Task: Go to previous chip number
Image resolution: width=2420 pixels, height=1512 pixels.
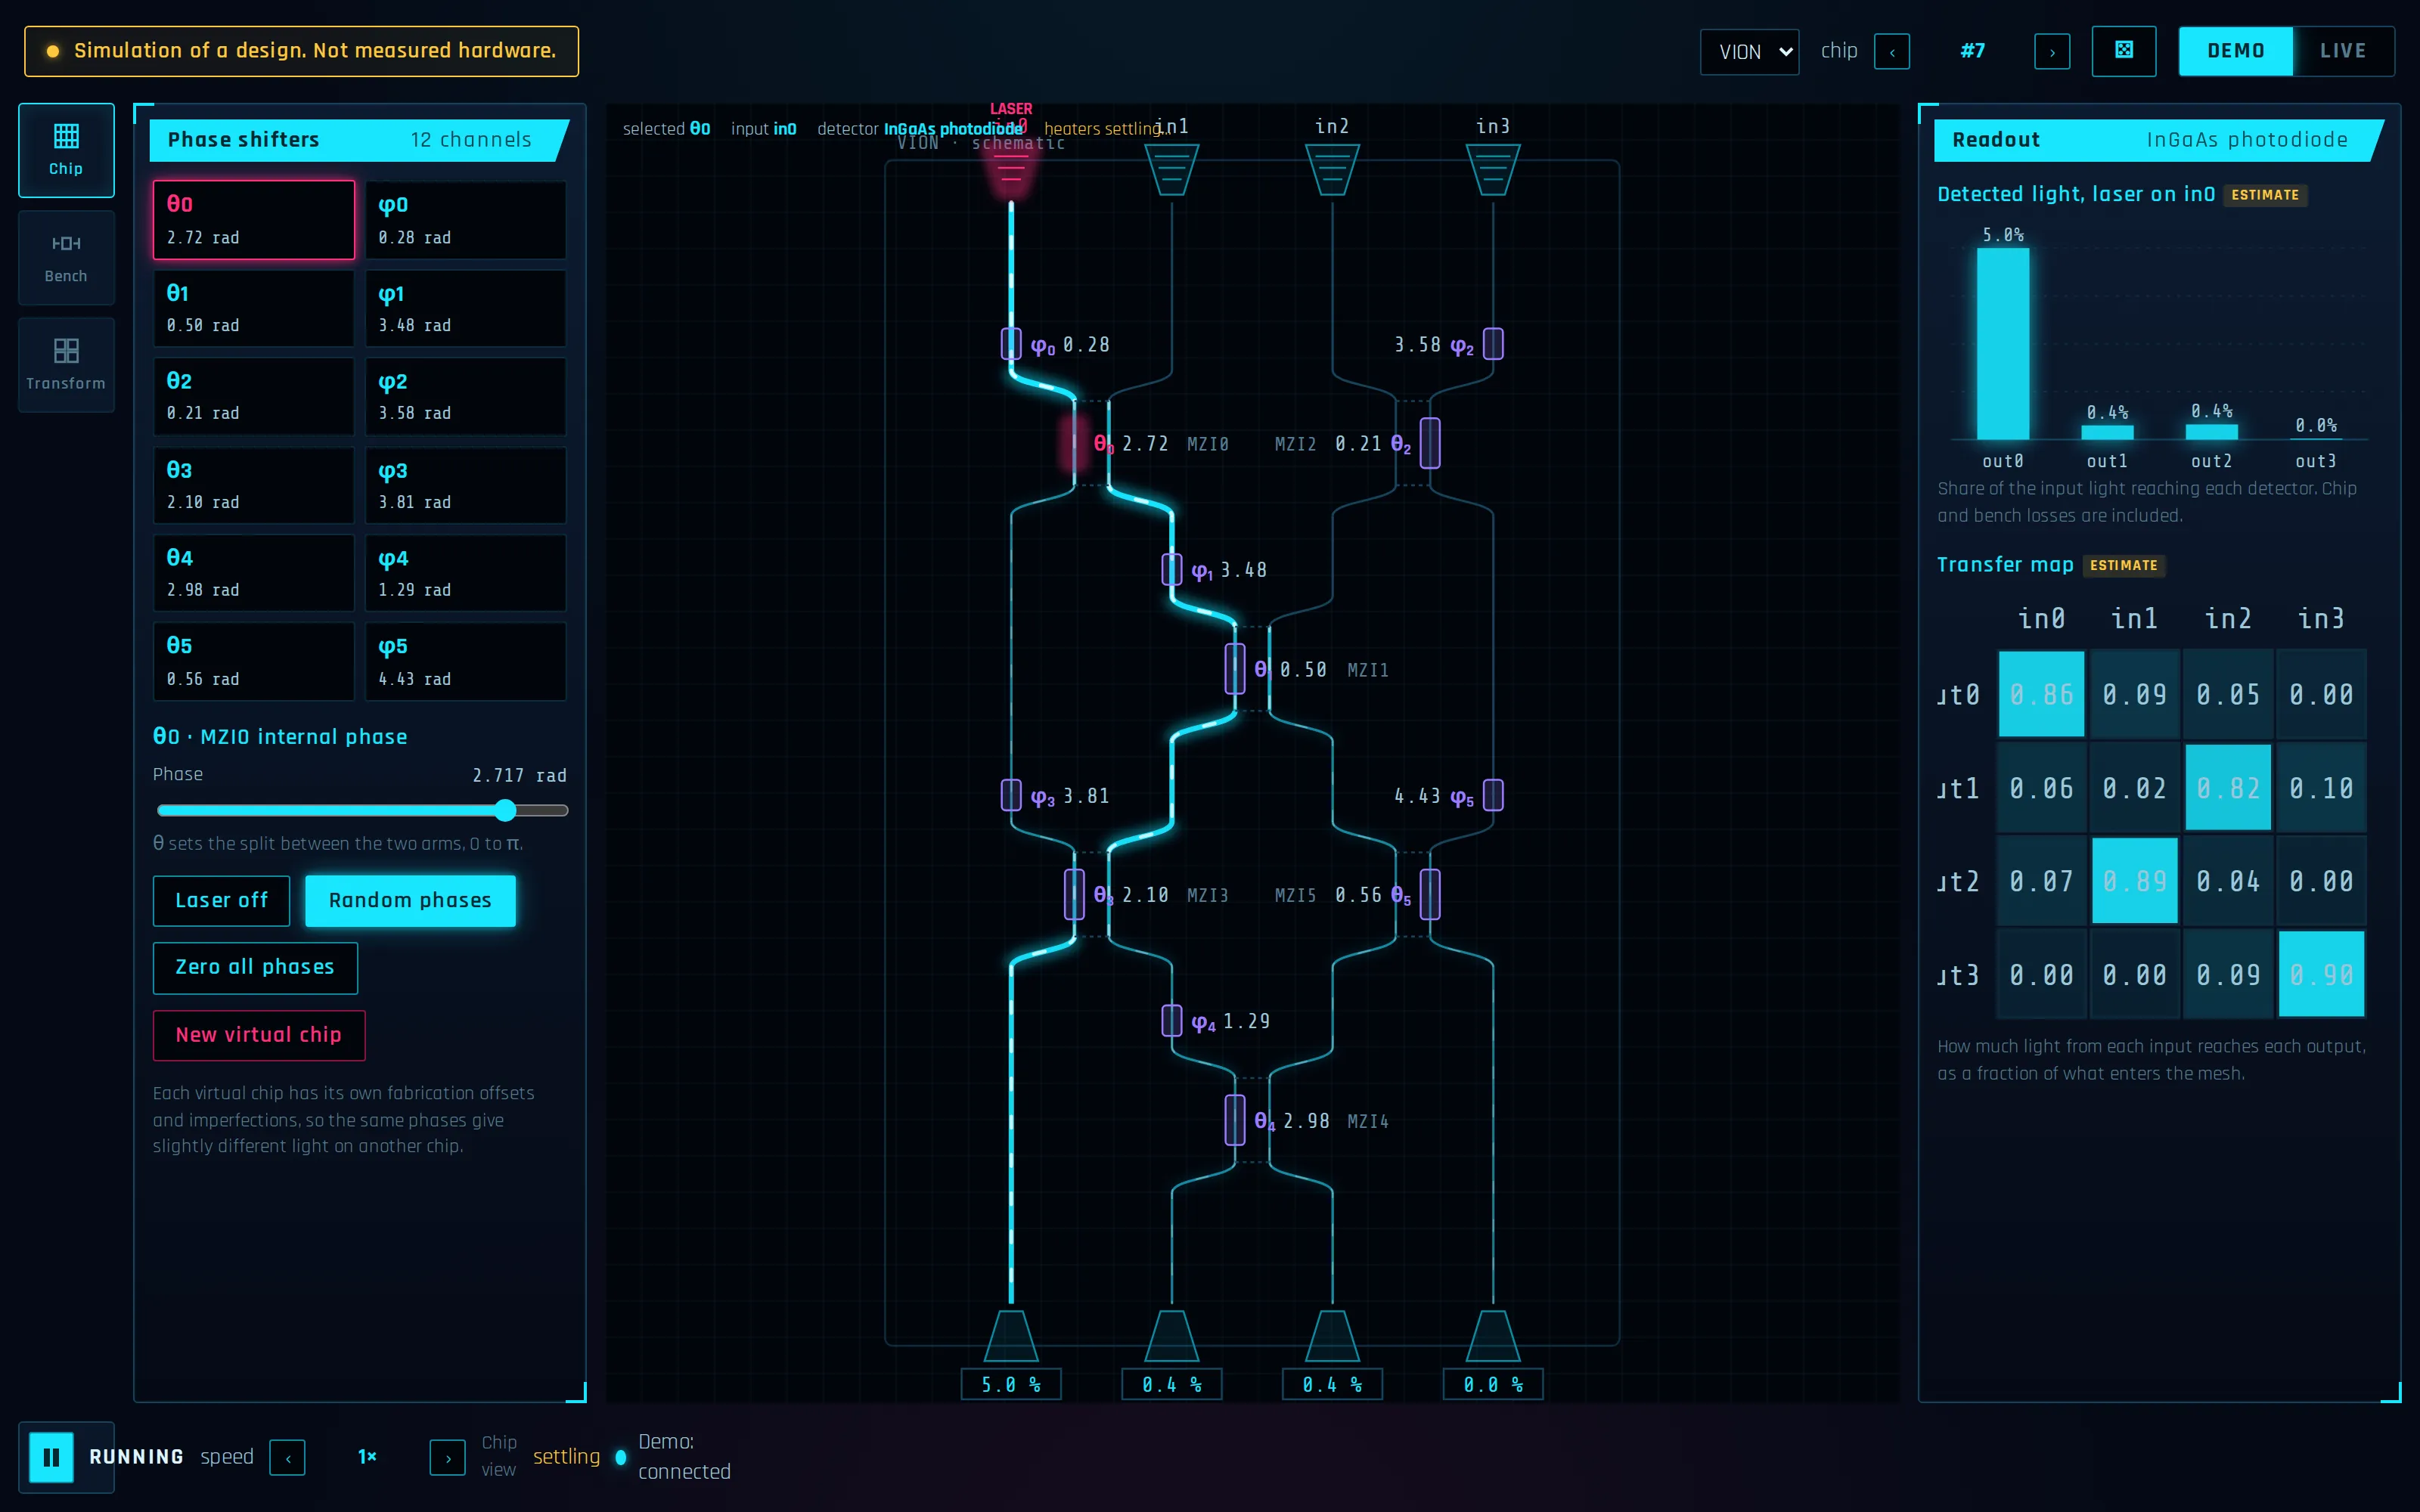Action: click(1892, 52)
